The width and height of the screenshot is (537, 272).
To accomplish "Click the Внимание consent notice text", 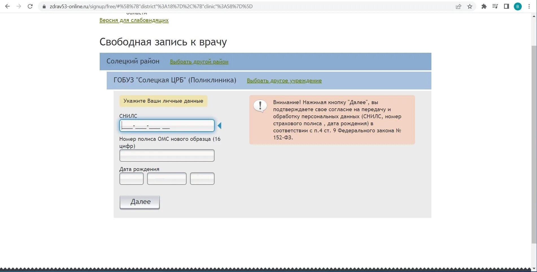I will coord(337,120).
